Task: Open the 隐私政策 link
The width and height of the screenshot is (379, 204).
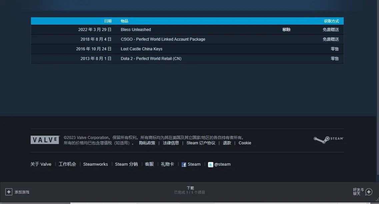Action: click(x=147, y=143)
